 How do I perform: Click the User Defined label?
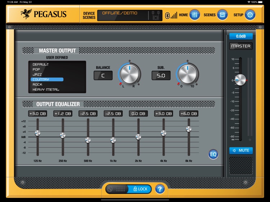pos(57,58)
